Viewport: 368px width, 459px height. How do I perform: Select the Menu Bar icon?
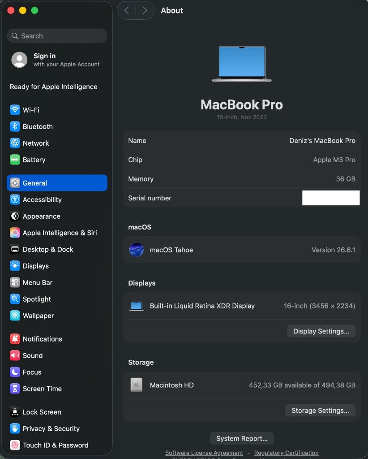coord(15,282)
